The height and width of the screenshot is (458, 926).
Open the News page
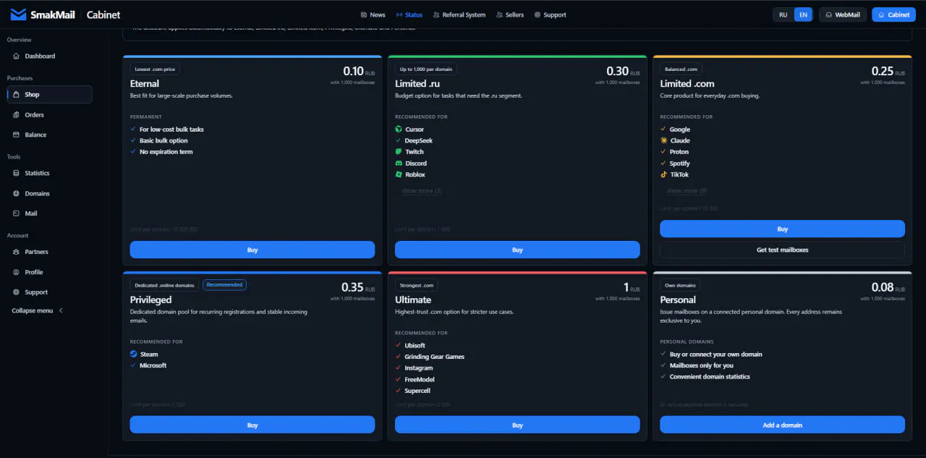(x=373, y=14)
